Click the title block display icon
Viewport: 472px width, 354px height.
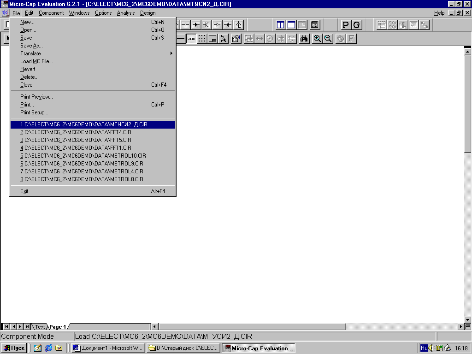pos(213,39)
